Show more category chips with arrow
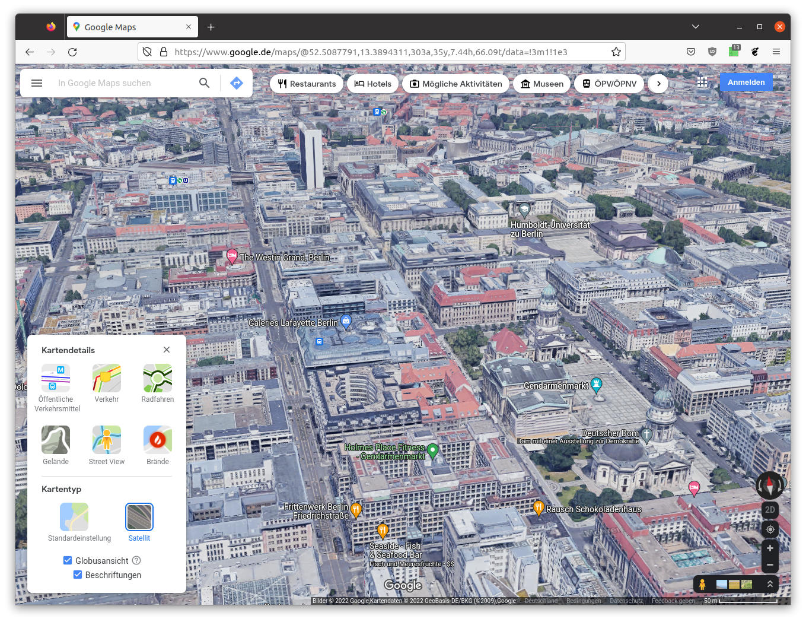The width and height of the screenshot is (806, 622). 658,84
